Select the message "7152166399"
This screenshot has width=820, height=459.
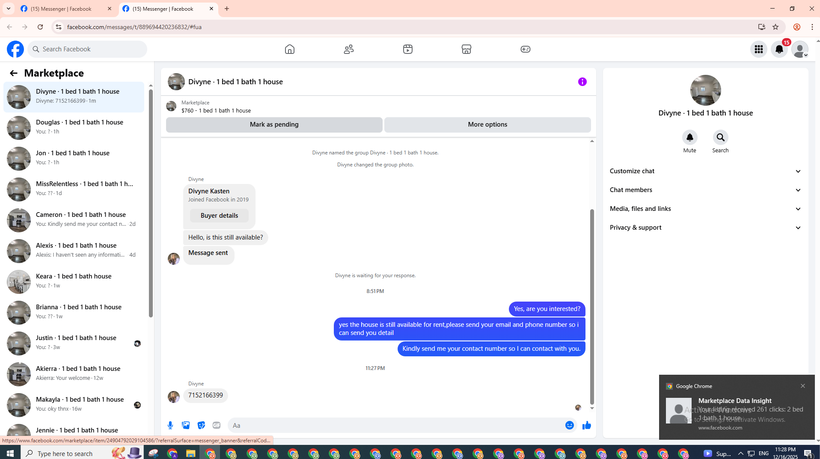pos(205,395)
